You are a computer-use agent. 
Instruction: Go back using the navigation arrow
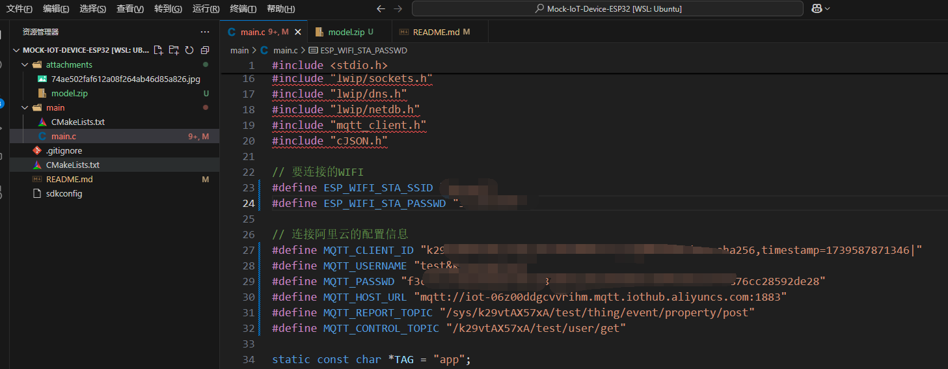click(x=382, y=8)
